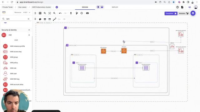The width and height of the screenshot is (200, 112).
Task: Download the diagram with the download icon
Action: 71,13
